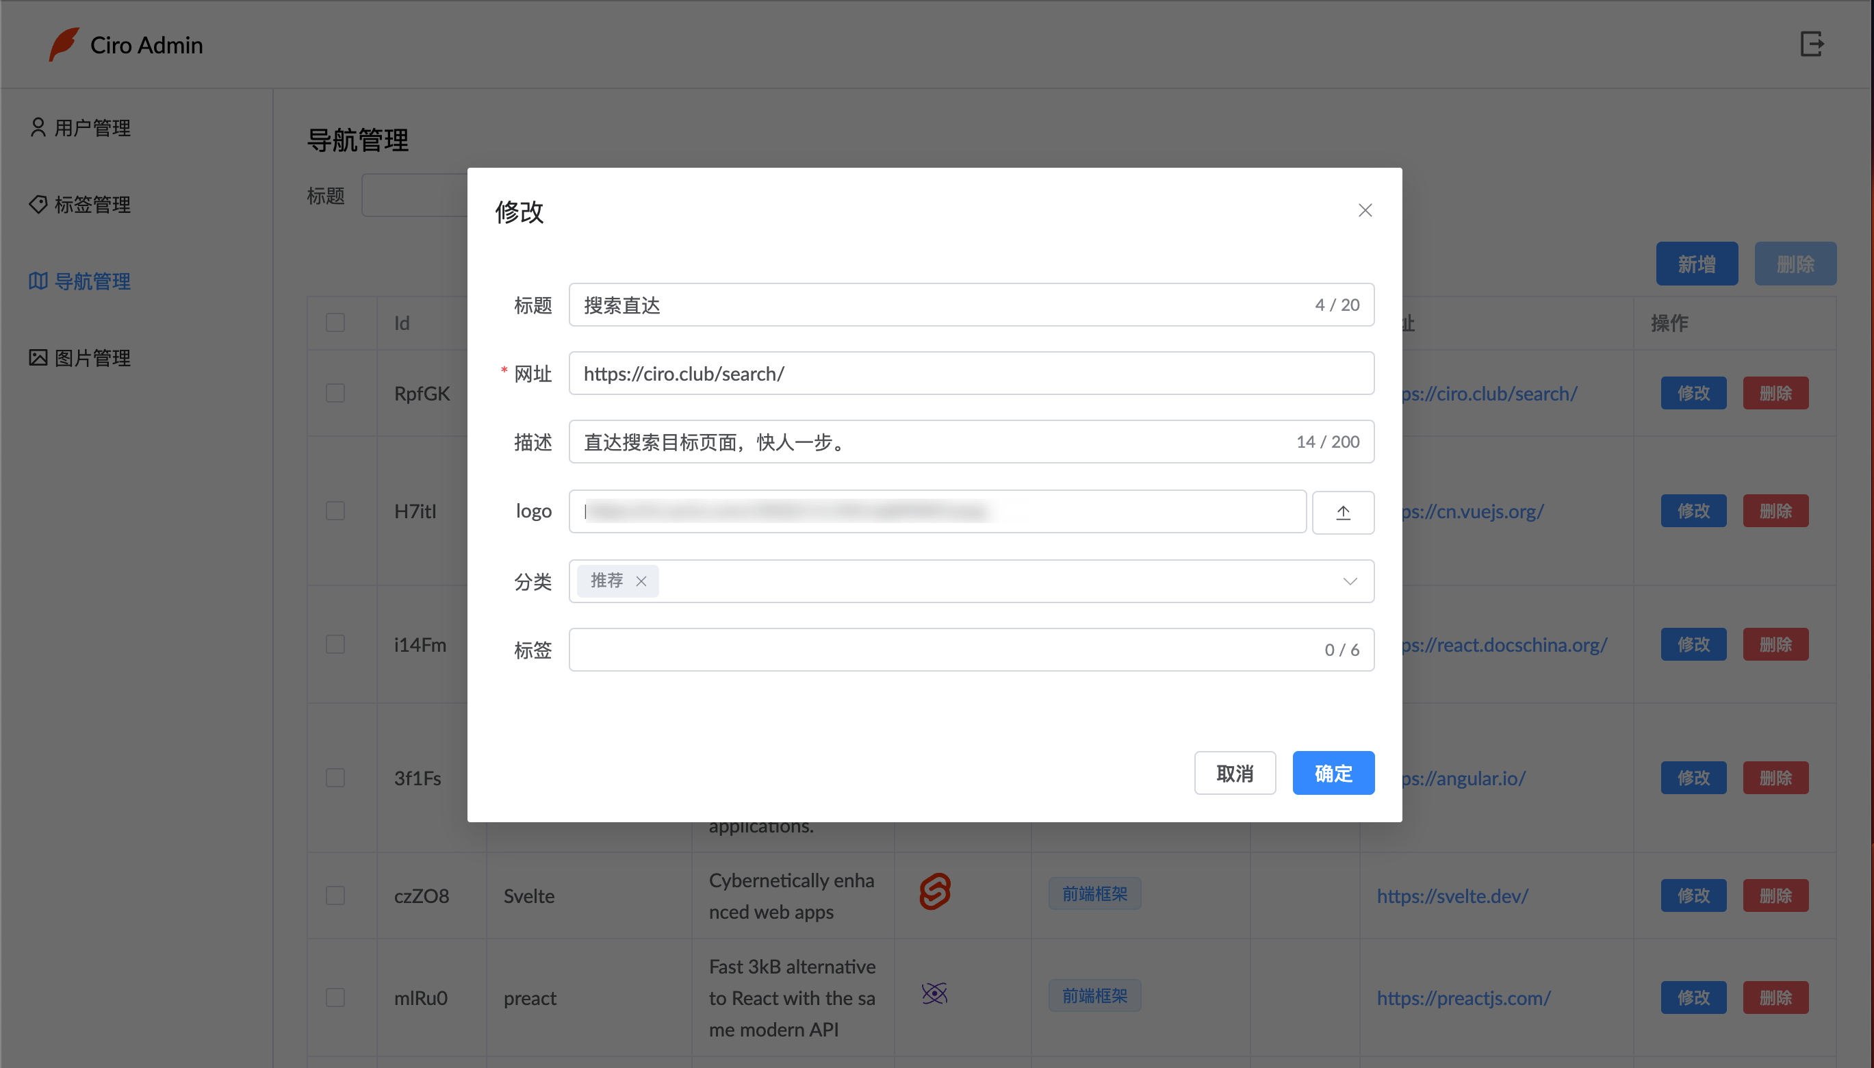Open 标签管理 in sidebar
This screenshot has width=1874, height=1068.
(x=80, y=205)
